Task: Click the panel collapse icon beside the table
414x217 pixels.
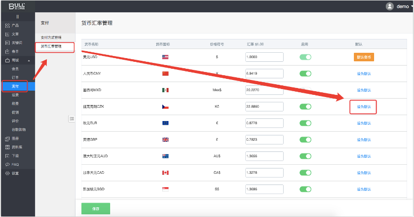Action: click(x=72, y=119)
